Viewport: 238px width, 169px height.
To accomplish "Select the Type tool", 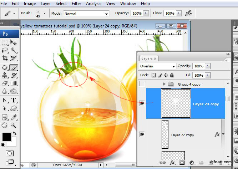I will click(x=14, y=100).
